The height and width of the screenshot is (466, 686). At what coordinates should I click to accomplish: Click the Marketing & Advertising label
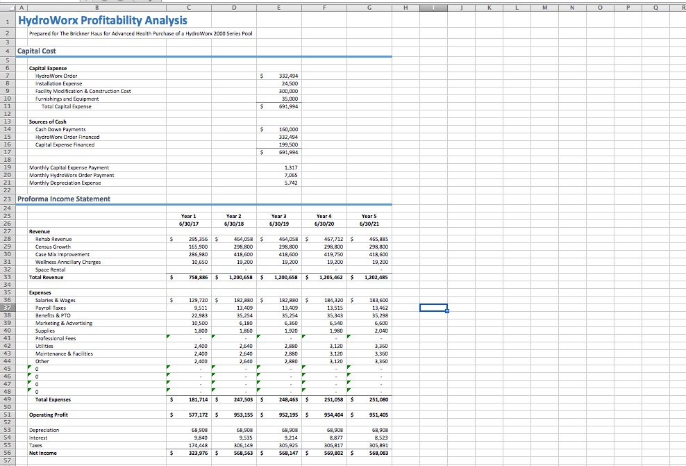click(x=64, y=324)
